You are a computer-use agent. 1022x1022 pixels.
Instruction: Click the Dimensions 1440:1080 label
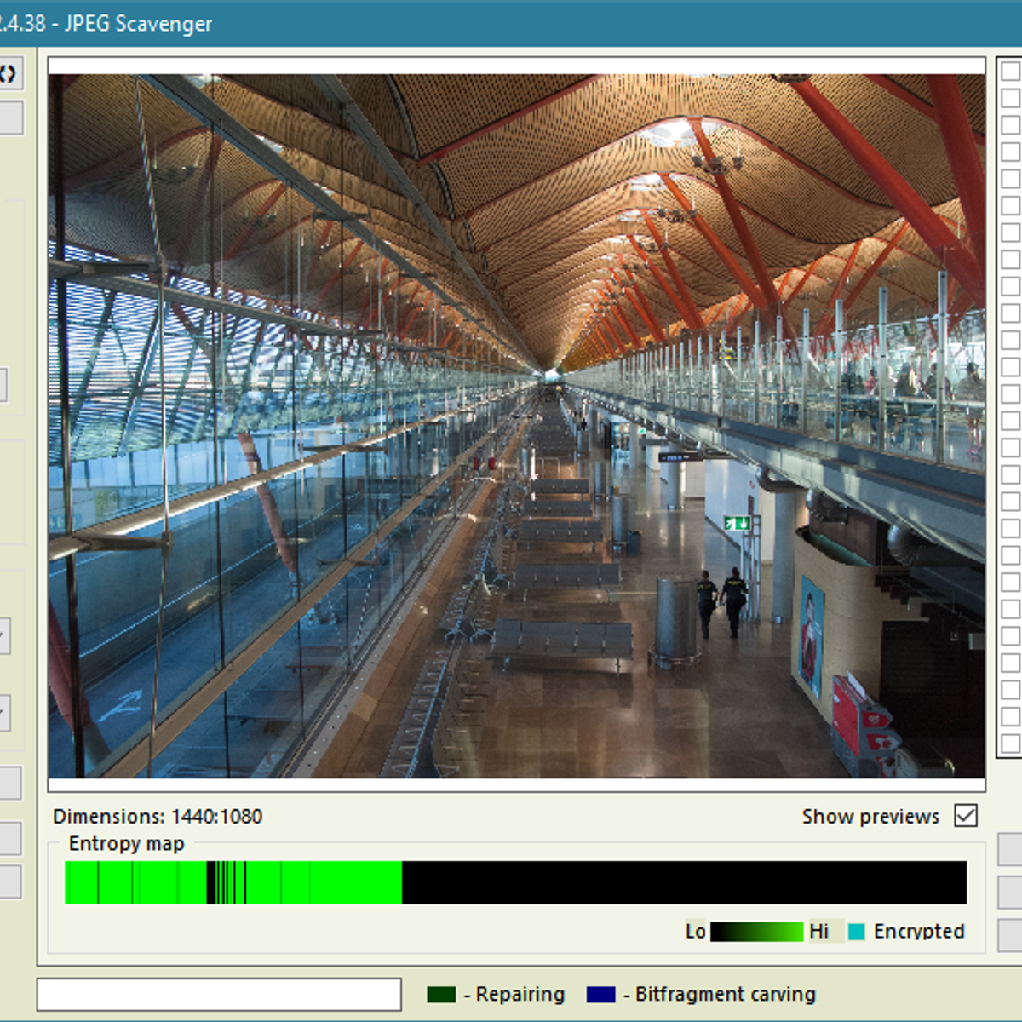pos(158,817)
